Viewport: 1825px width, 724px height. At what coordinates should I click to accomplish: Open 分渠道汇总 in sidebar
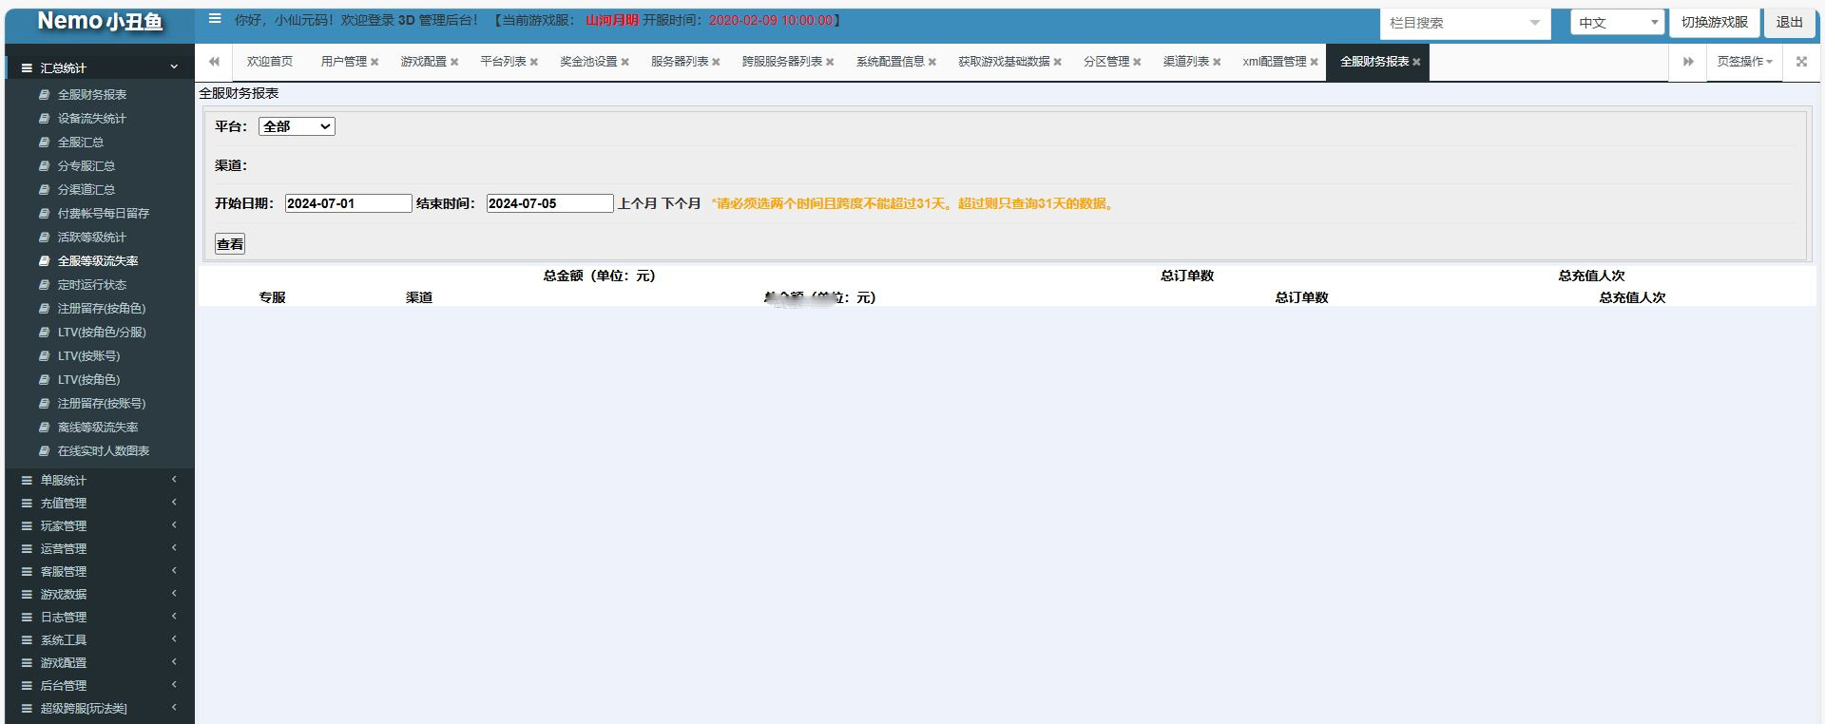pyautogui.click(x=86, y=190)
